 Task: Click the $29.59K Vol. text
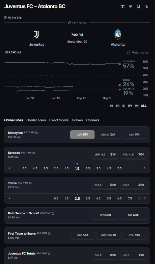[x=13, y=52]
